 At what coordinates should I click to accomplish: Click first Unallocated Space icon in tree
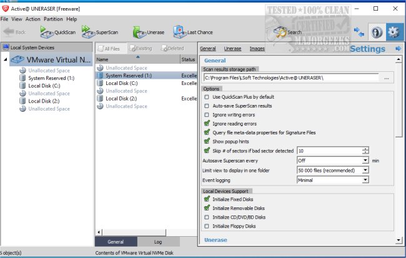tap(22, 71)
